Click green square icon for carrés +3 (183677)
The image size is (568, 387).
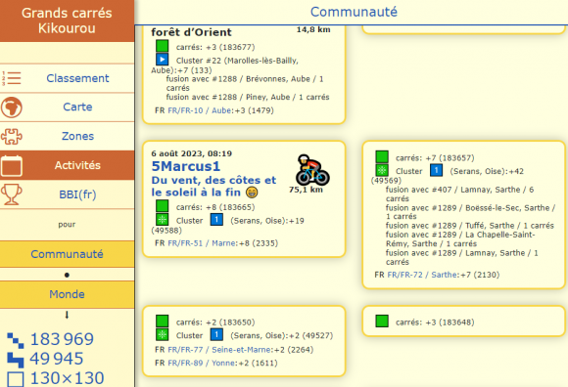[162, 46]
